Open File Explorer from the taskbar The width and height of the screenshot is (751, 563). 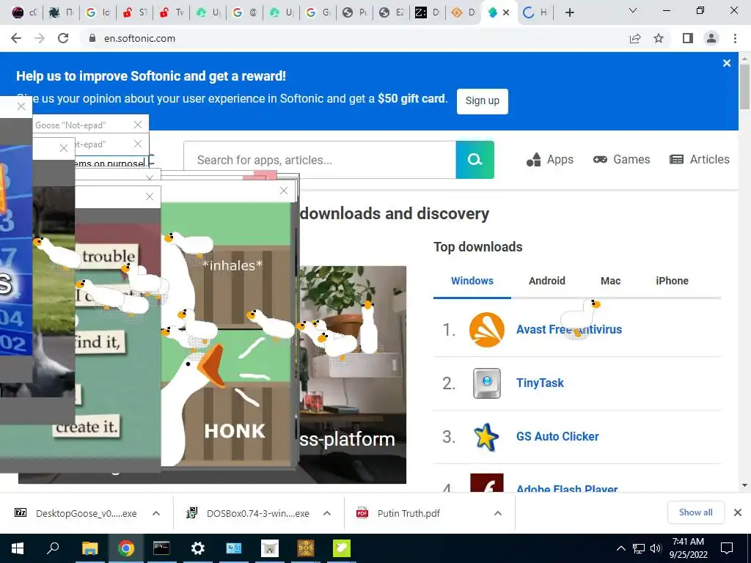point(89,548)
